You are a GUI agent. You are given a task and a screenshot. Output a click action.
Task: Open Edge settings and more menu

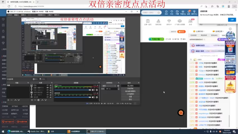(x=234, y=6)
